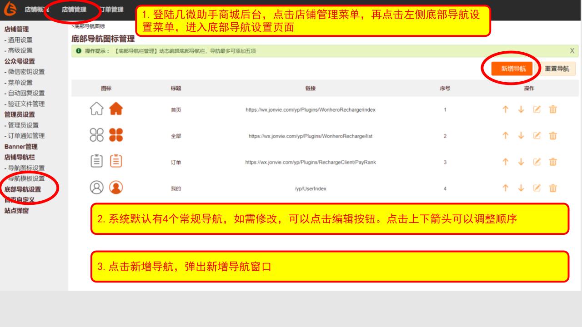Edit the 订单 navigation item
The image size is (582, 327).
coord(537,162)
